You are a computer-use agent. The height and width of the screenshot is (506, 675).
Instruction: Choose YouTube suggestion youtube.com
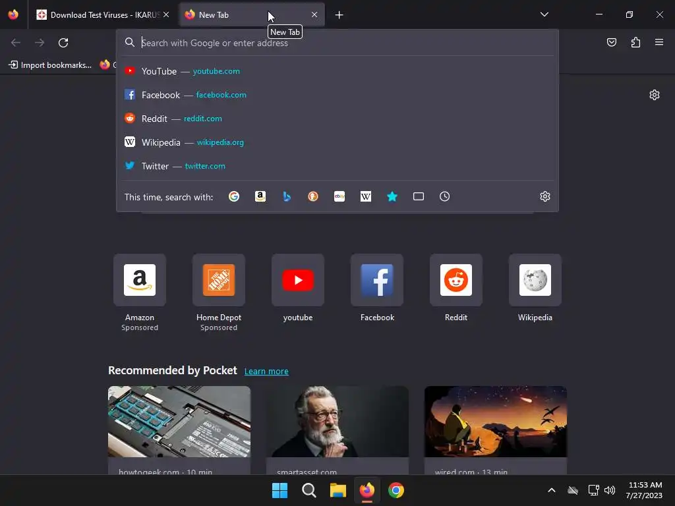coord(337,71)
